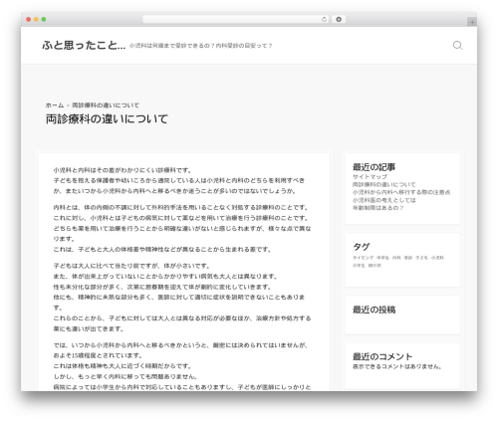498x421 pixels.
Task: Open 年齢制限はあるの？ article
Action: coord(377,208)
